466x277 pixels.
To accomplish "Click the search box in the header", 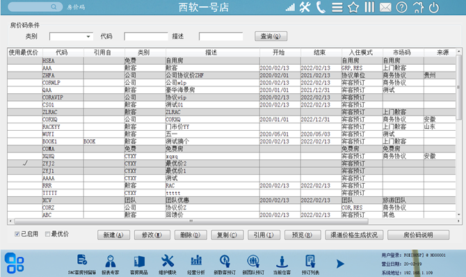I will coord(35,7).
